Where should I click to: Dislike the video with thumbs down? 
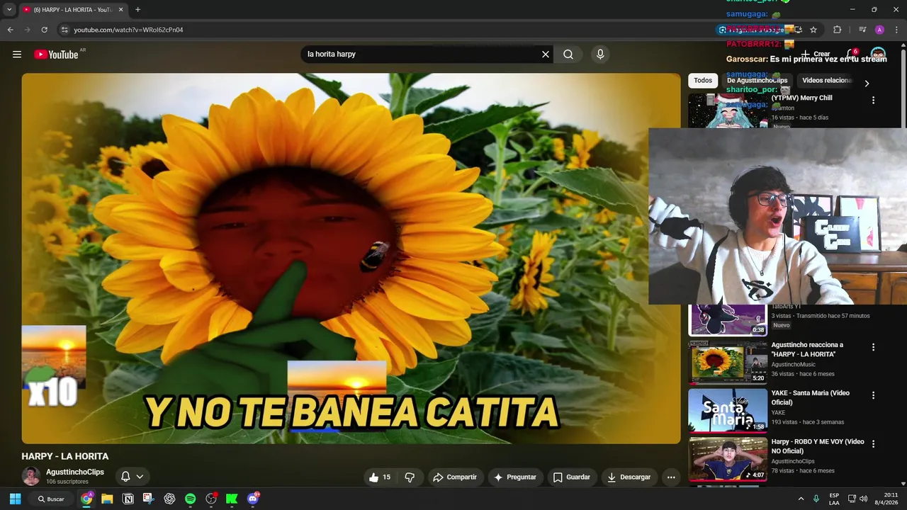click(x=410, y=477)
